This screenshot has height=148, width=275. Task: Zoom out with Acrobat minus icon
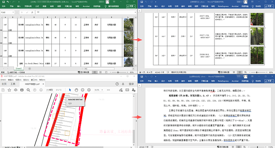pyautogui.click(x=82, y=90)
